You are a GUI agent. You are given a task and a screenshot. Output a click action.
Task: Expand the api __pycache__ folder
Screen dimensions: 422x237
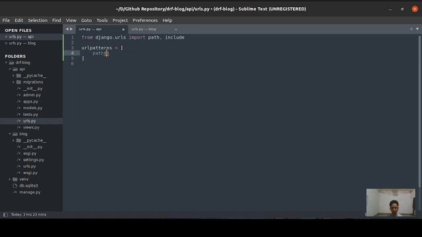tap(13, 76)
